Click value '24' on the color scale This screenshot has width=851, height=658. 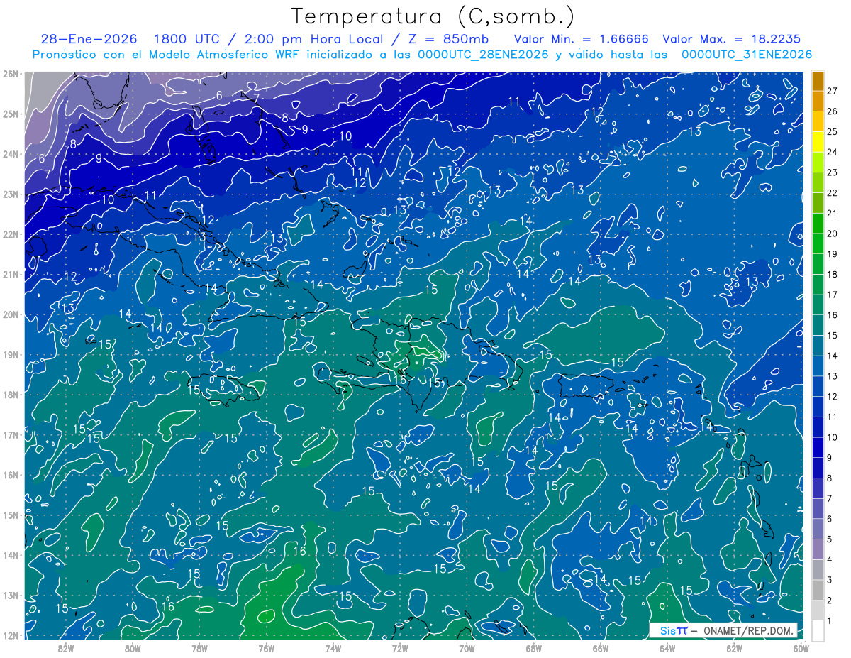coord(832,152)
